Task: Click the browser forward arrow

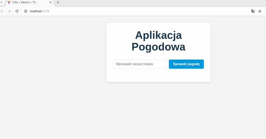Action: 9,11
